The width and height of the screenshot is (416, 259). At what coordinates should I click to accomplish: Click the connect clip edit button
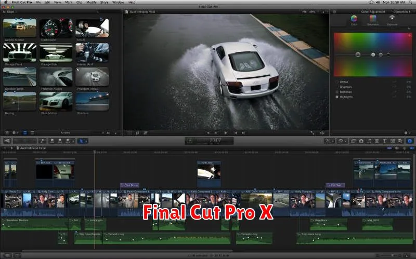click(52, 141)
